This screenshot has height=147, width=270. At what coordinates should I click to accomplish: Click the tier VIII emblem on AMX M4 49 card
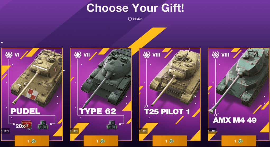click(216, 55)
